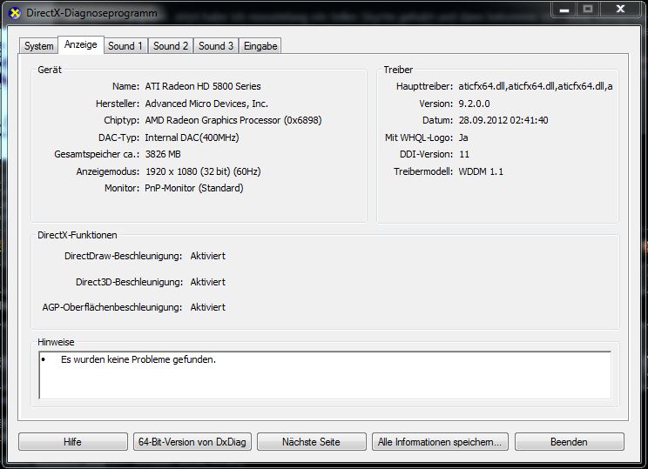Click Treibermodell value 'WDDM 1.1'
This screenshot has height=469, width=648.
pos(481,171)
